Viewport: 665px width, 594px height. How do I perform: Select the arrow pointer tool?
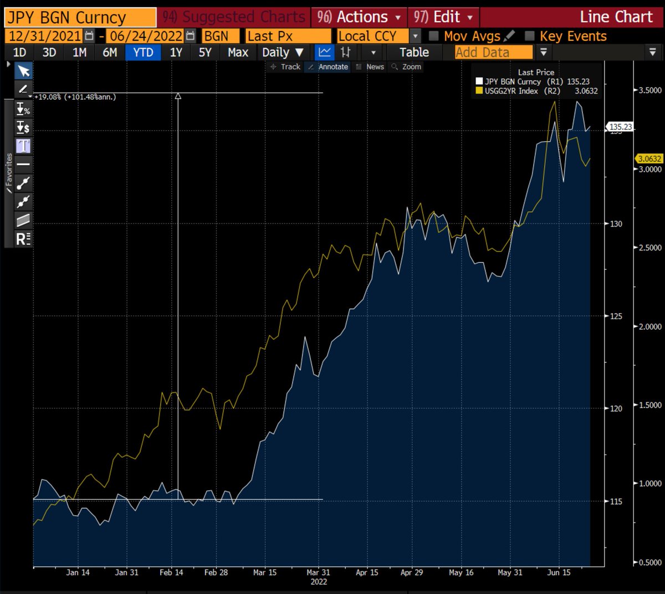[x=23, y=71]
